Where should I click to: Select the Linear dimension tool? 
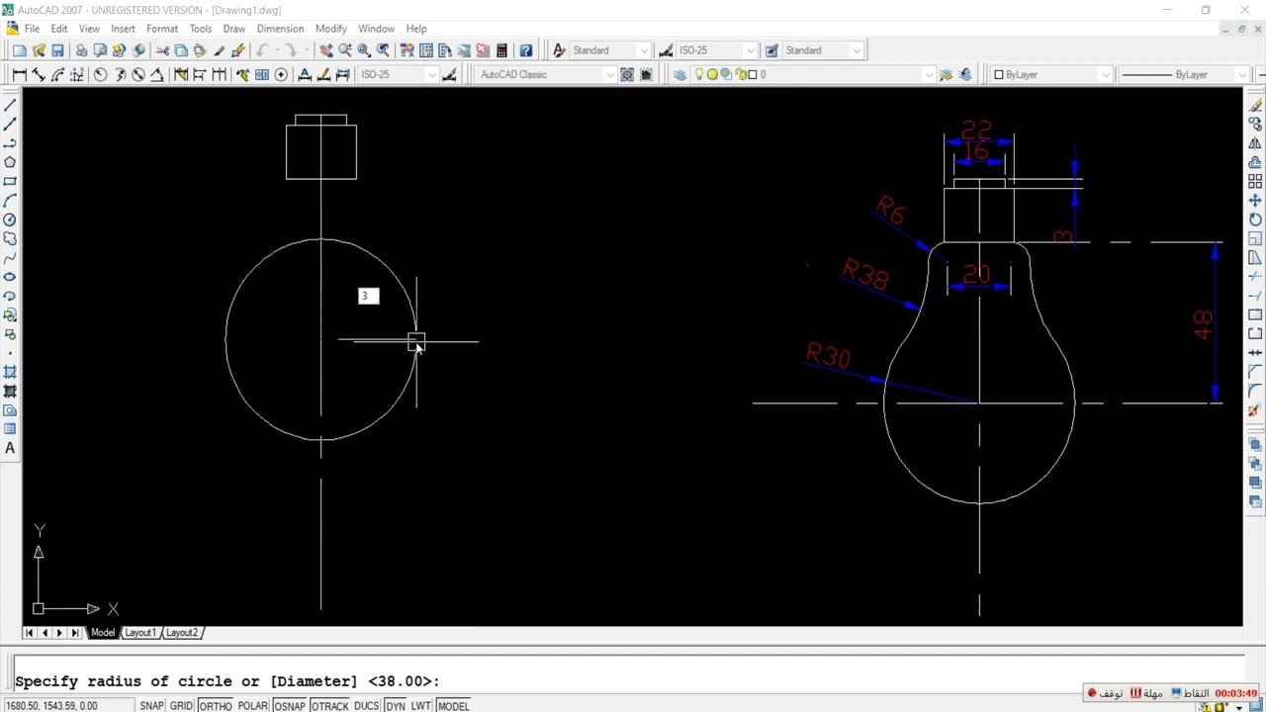coord(20,75)
